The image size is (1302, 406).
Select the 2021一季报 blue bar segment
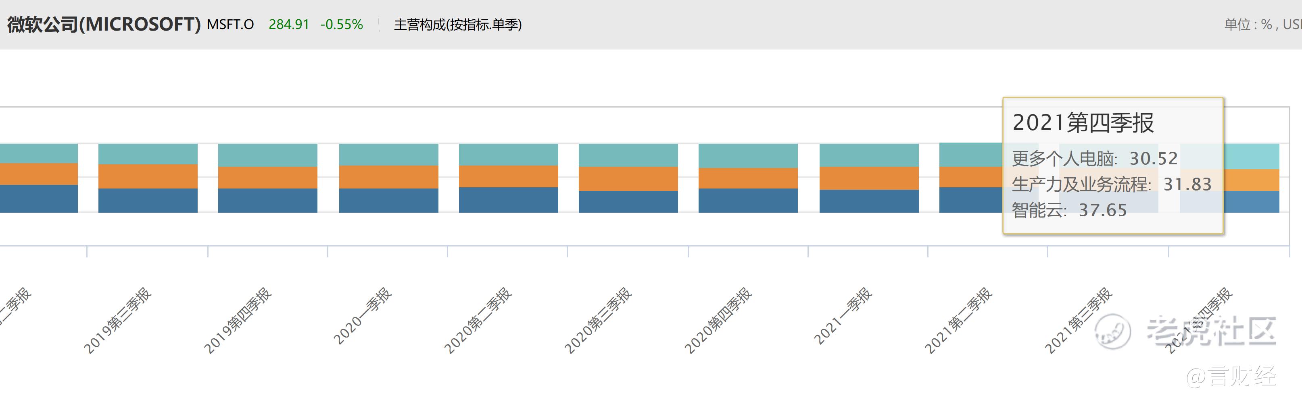click(x=869, y=201)
